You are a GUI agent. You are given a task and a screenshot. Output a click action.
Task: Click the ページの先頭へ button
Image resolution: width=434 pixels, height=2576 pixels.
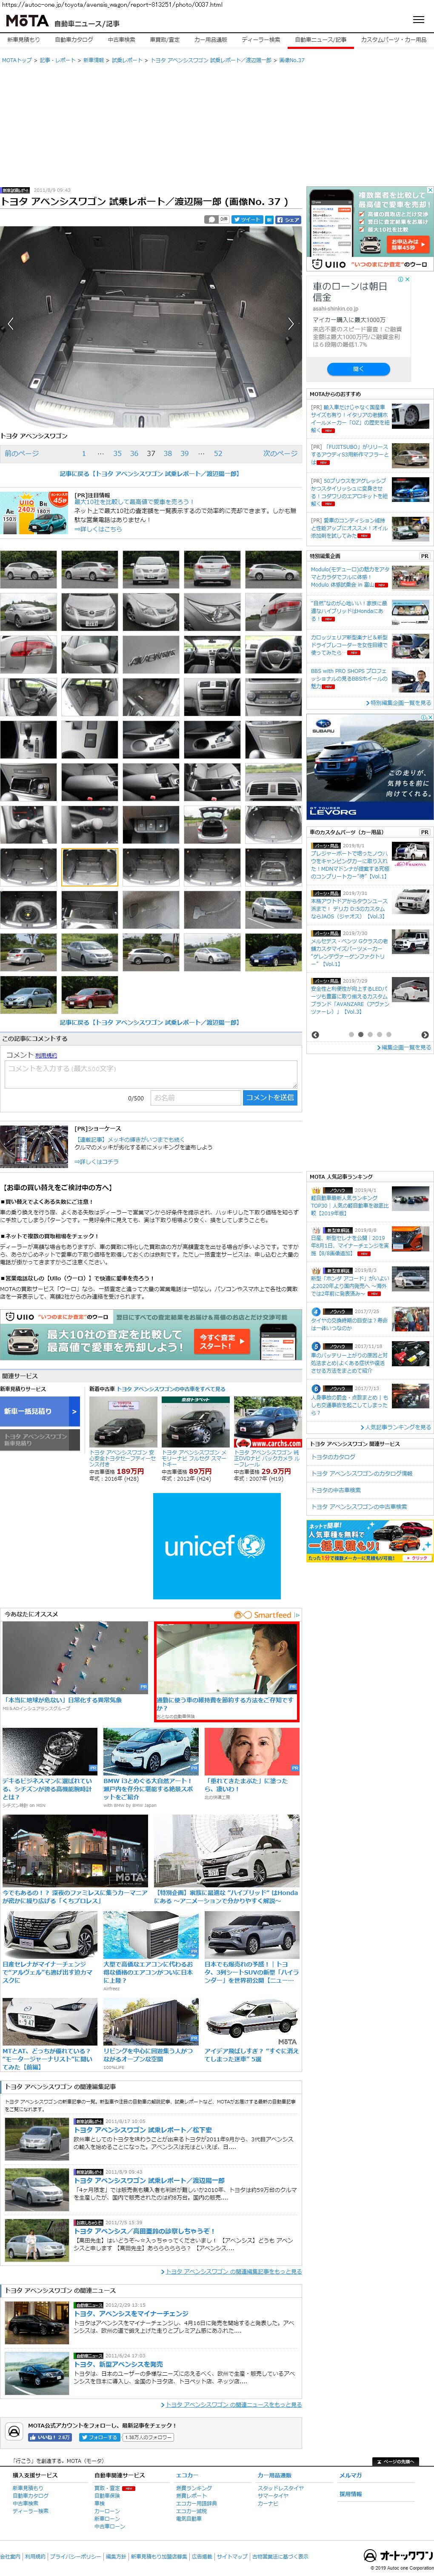pyautogui.click(x=397, y=2461)
